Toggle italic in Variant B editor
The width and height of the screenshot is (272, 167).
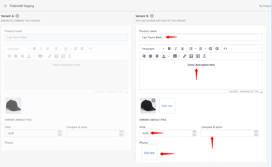(176, 49)
